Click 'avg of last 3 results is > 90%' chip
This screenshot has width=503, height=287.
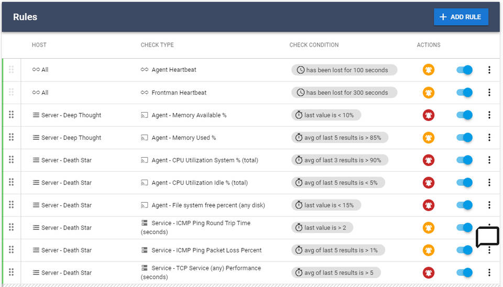340,160
